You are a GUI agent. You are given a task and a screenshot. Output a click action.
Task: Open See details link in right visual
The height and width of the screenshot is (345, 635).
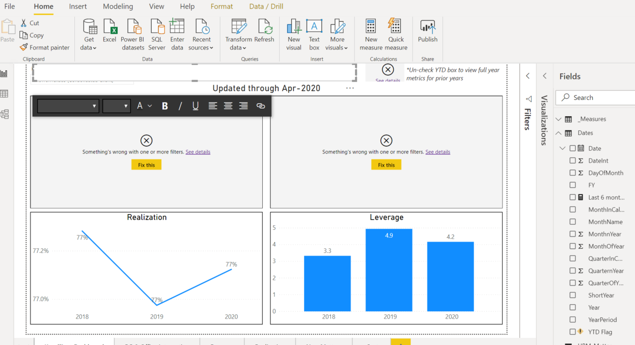pos(438,152)
